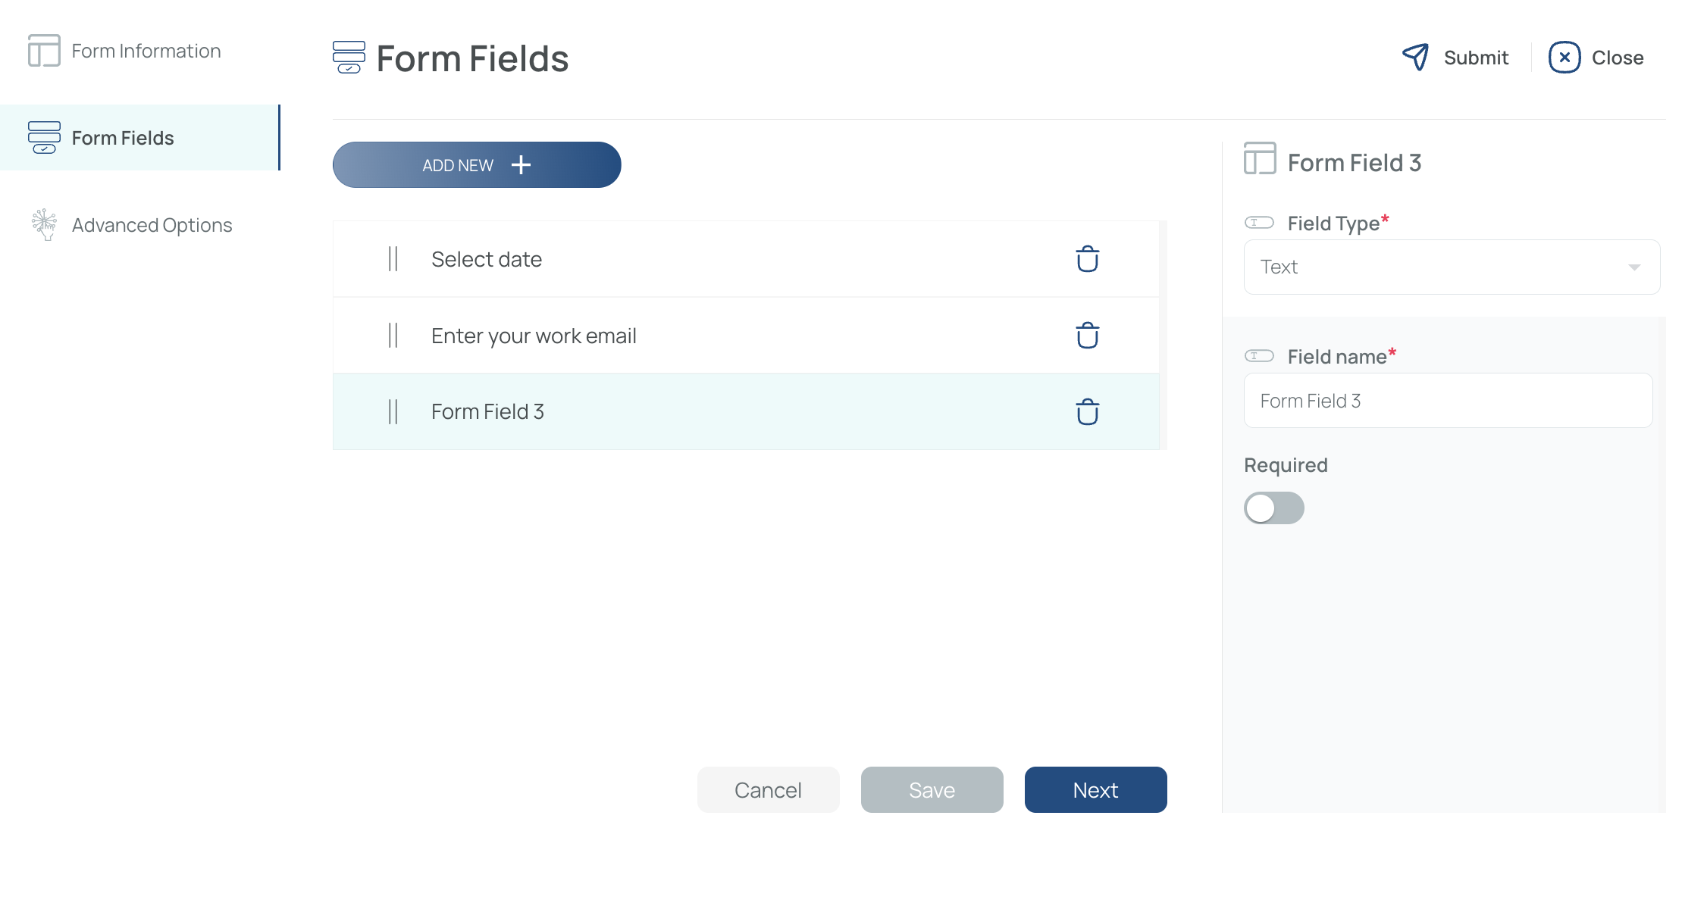
Task: Click the drag handle of Form Field 3 row
Action: (x=393, y=411)
